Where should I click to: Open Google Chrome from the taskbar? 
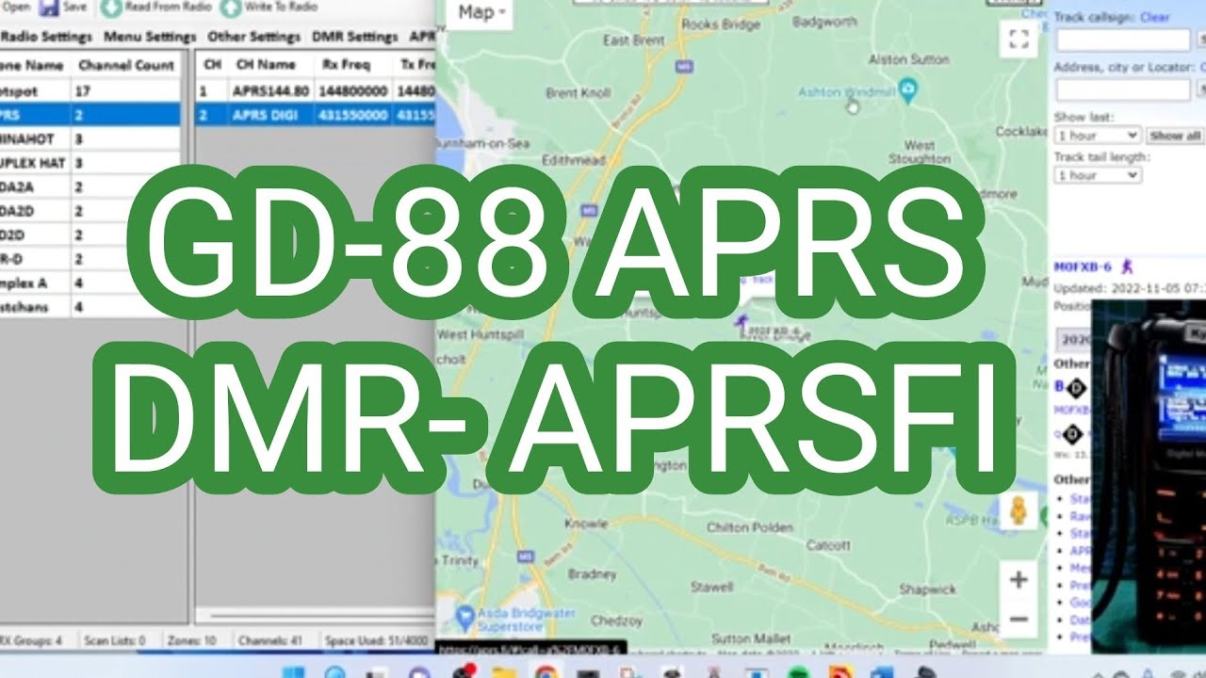(545, 671)
